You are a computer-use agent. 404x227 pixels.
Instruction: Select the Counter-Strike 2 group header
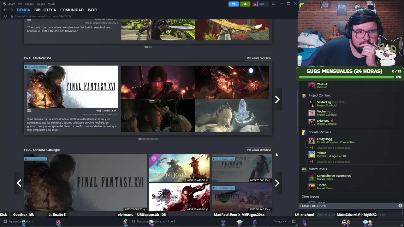[x=320, y=132]
